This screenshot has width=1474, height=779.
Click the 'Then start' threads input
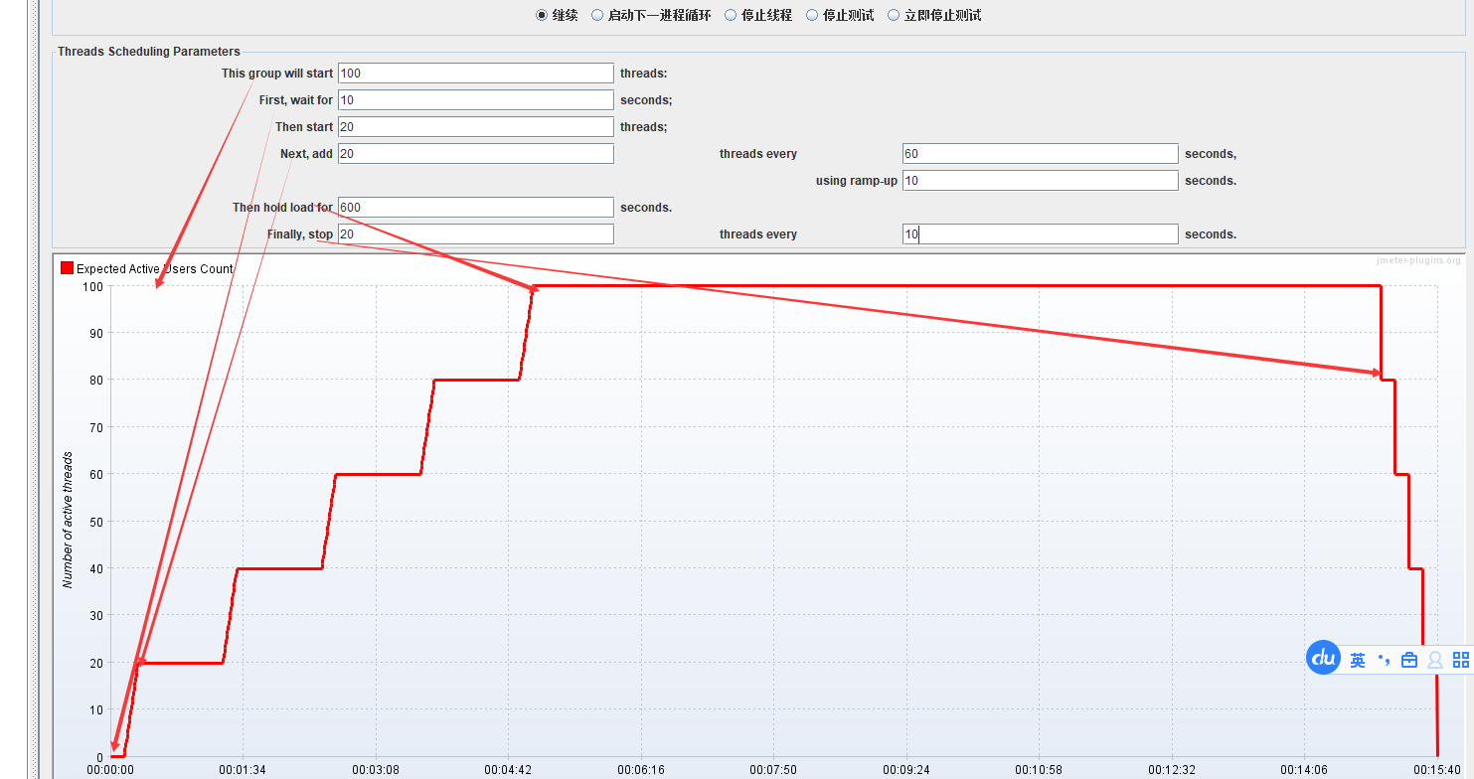click(x=475, y=127)
